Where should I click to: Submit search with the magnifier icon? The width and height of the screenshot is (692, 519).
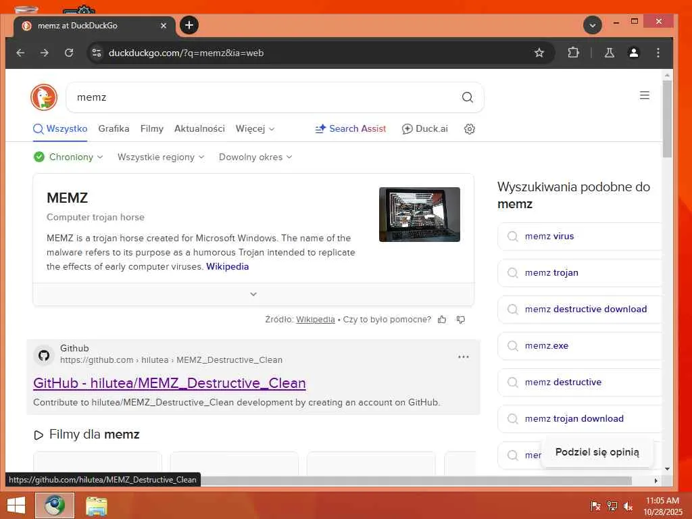468,97
